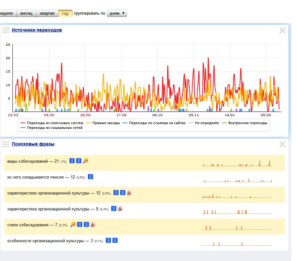Click purple Переходы из социальных сетей color mark

(x=23, y=128)
